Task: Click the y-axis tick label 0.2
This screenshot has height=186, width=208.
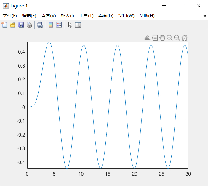Action: click(x=22, y=79)
